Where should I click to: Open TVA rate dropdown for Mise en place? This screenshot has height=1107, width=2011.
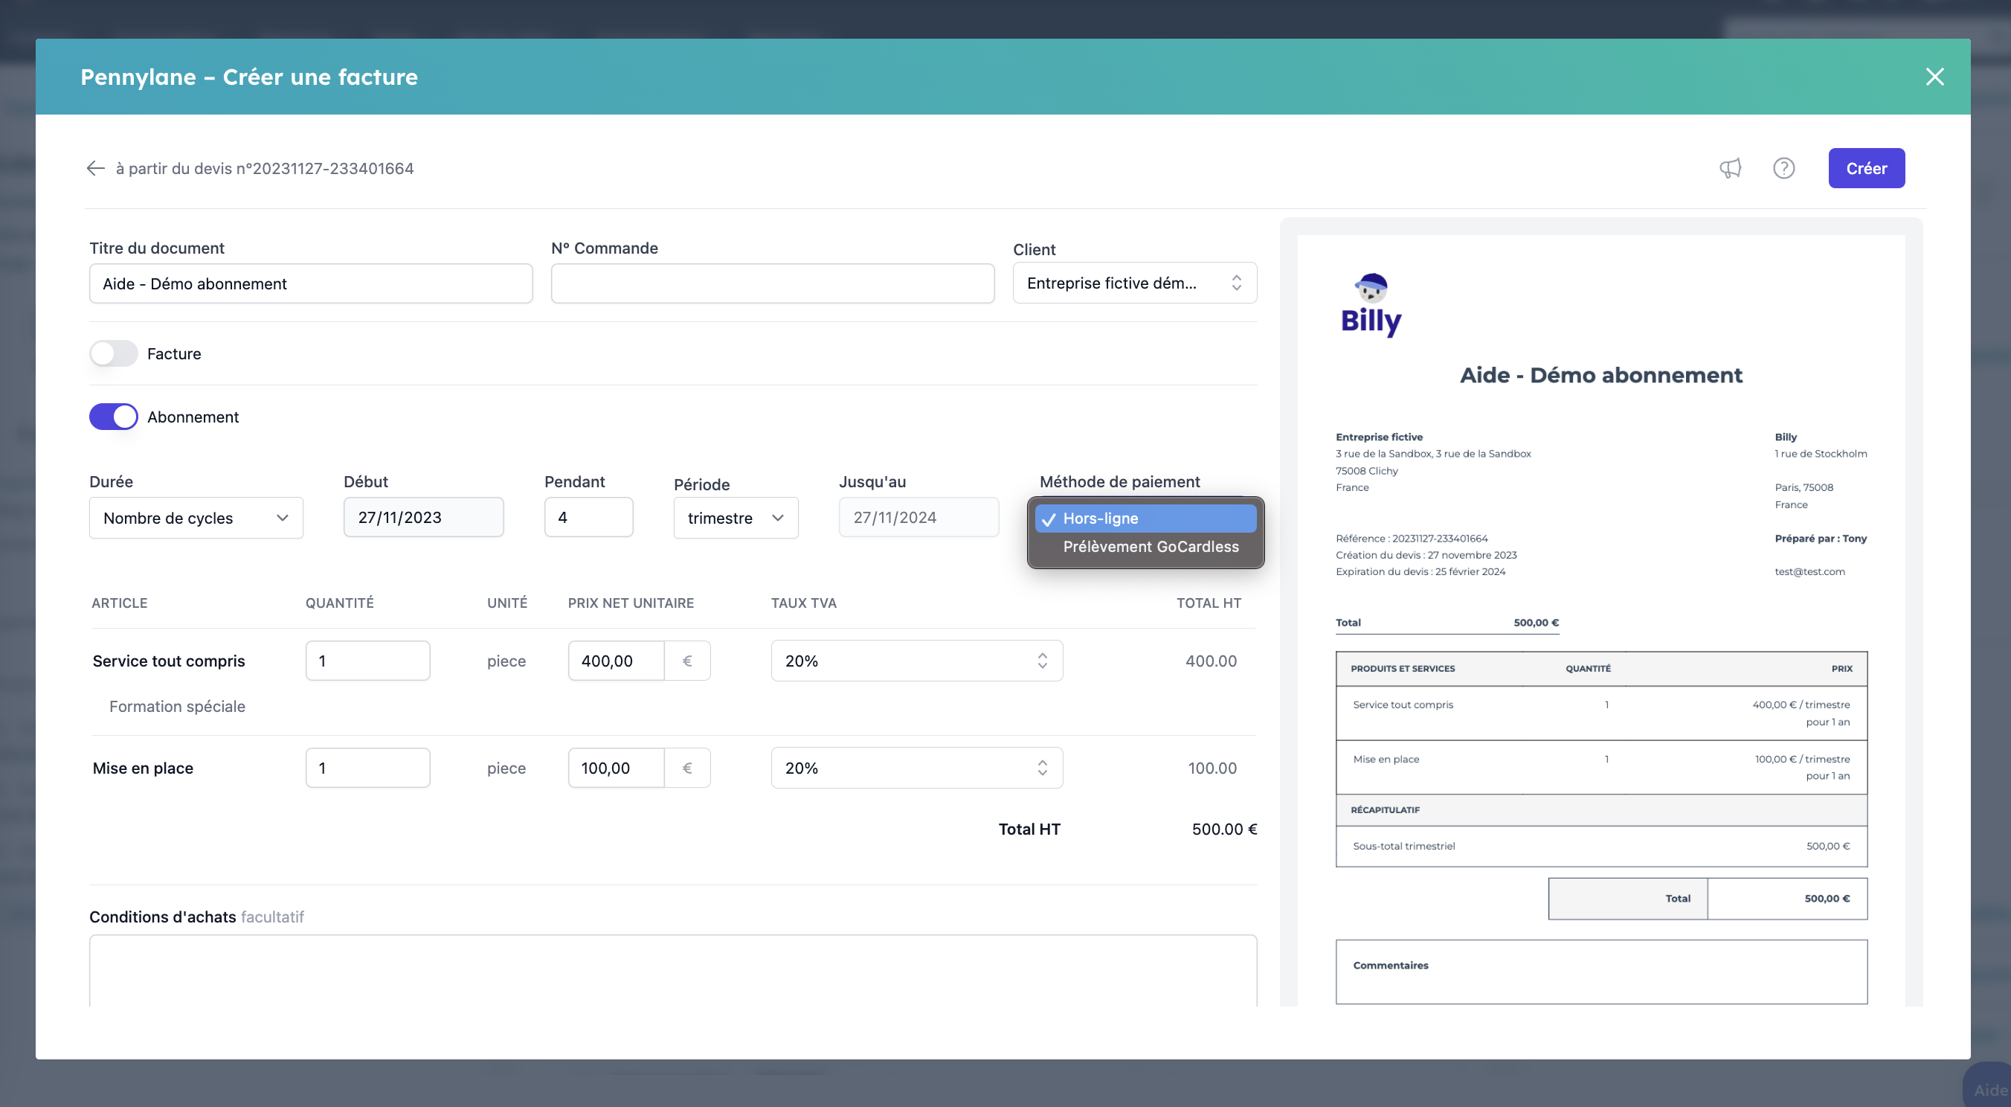coord(916,769)
